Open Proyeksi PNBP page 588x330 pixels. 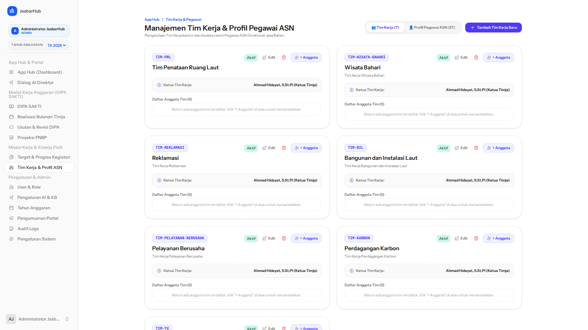click(x=40, y=137)
